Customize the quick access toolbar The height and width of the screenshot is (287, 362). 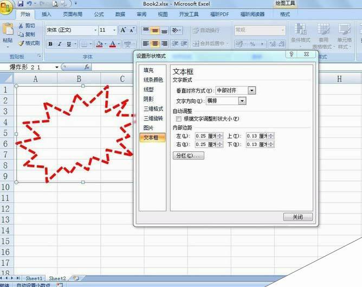click(x=75, y=4)
